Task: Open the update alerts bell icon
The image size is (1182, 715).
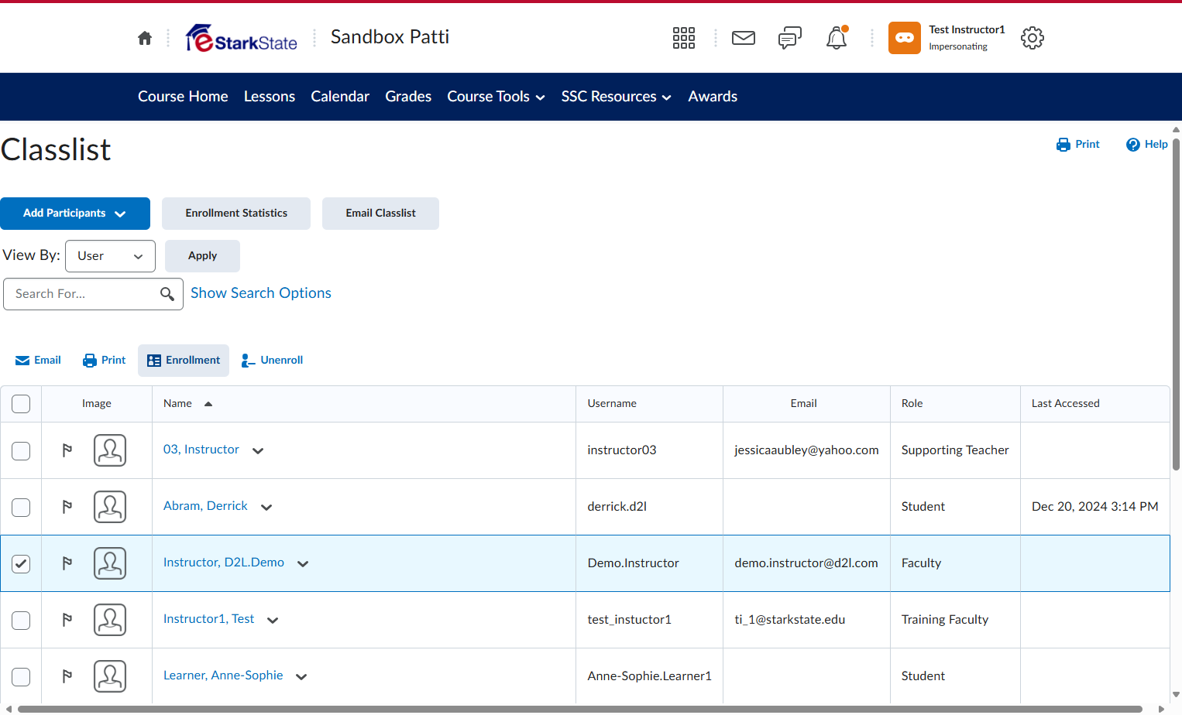Action: [x=837, y=38]
